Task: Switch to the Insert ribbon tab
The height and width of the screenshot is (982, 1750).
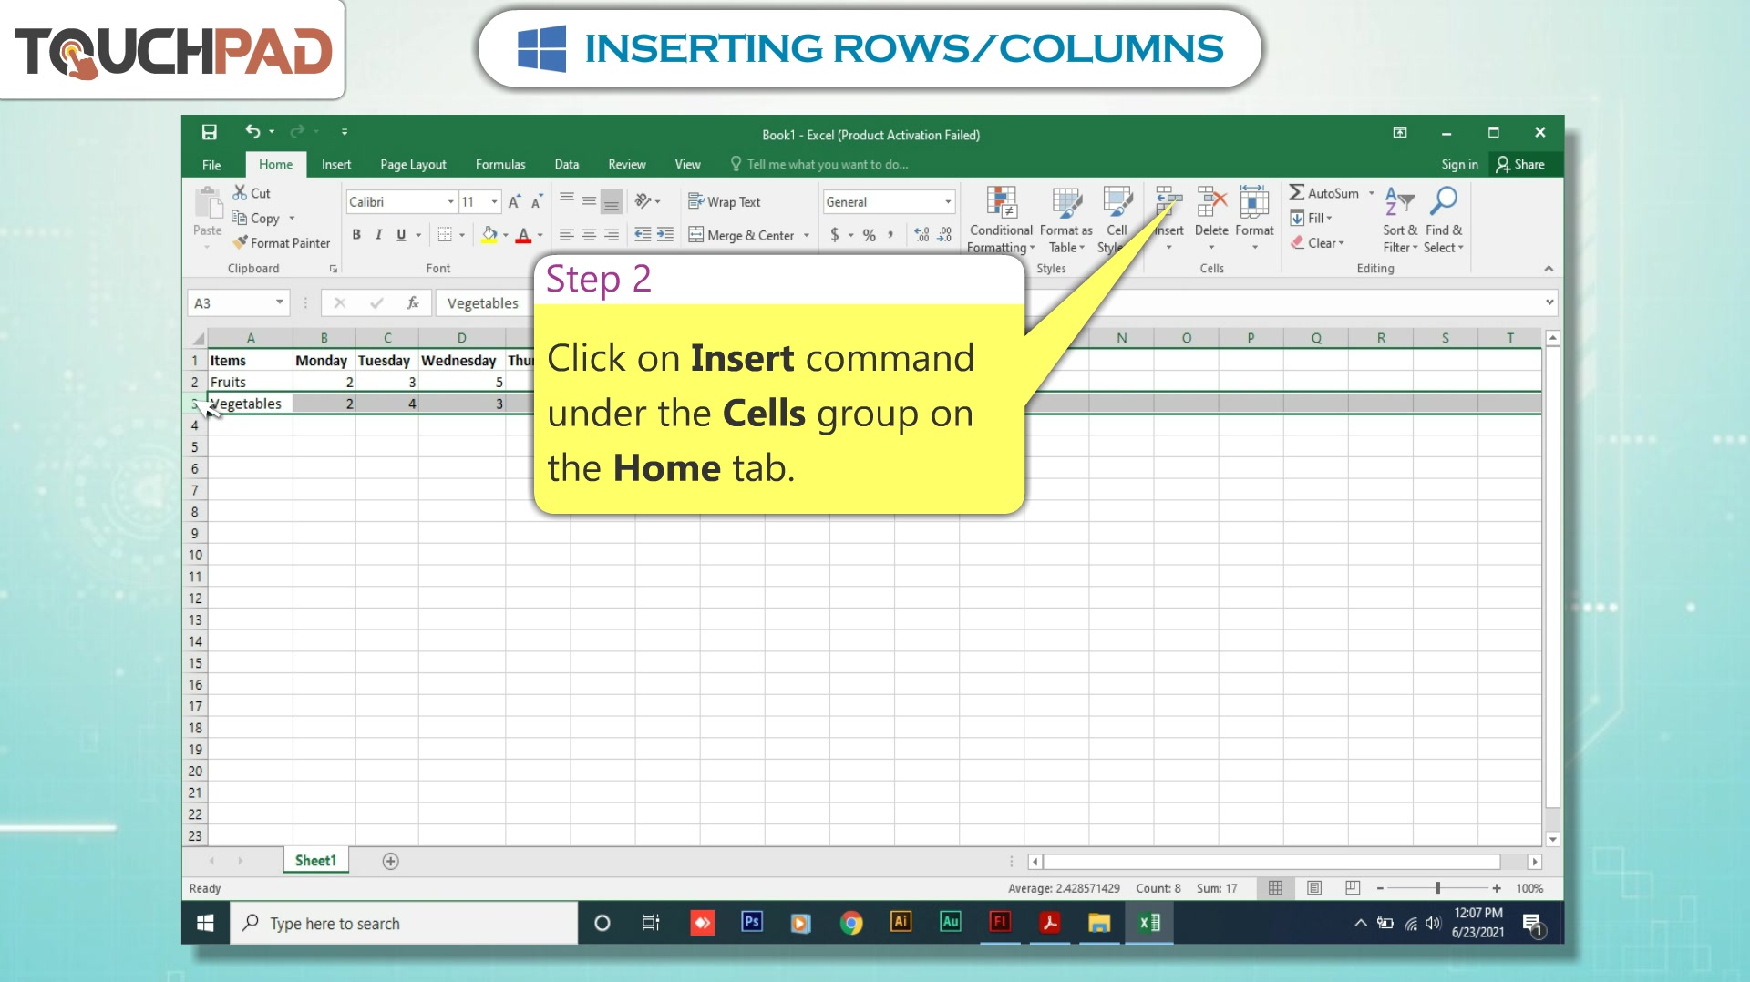Action: (335, 165)
